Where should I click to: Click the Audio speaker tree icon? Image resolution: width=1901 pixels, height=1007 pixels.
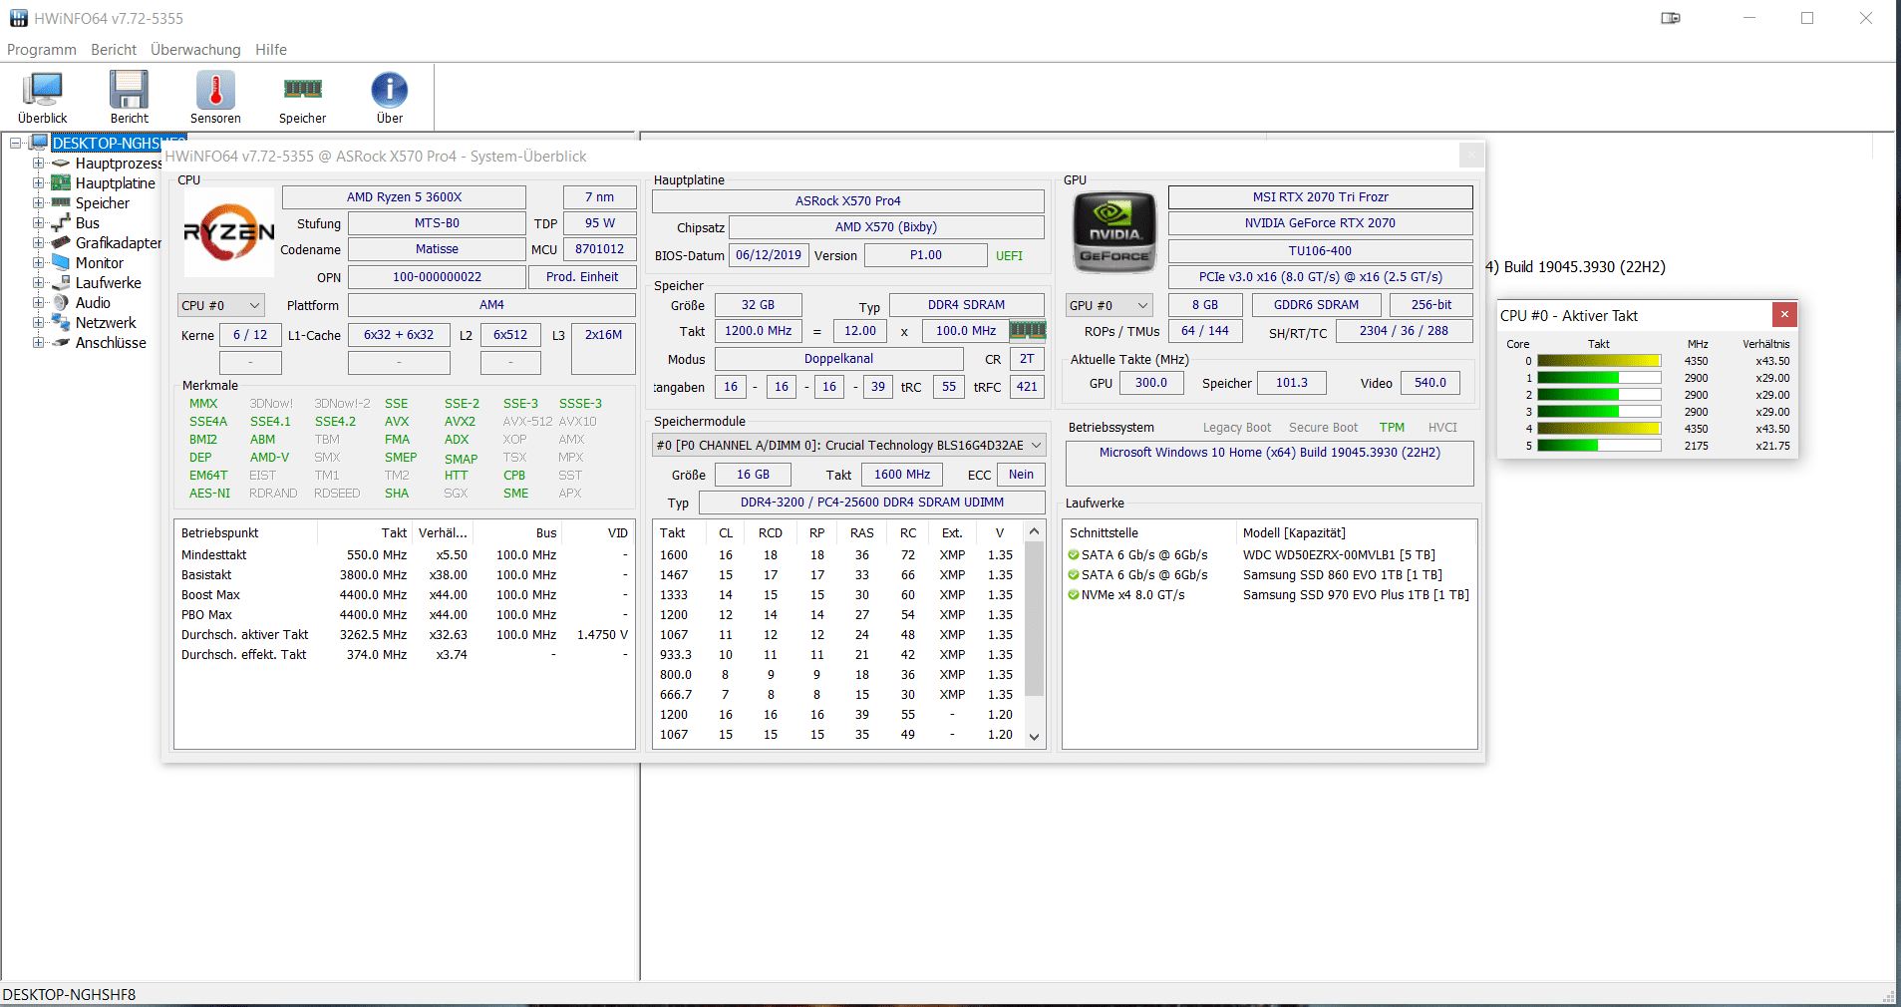coord(61,302)
